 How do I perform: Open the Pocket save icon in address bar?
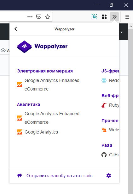[x=39, y=17]
